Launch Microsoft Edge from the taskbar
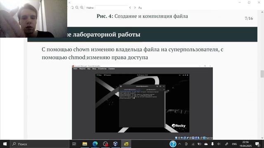Viewport: 264px width, 148px height. coord(95,144)
